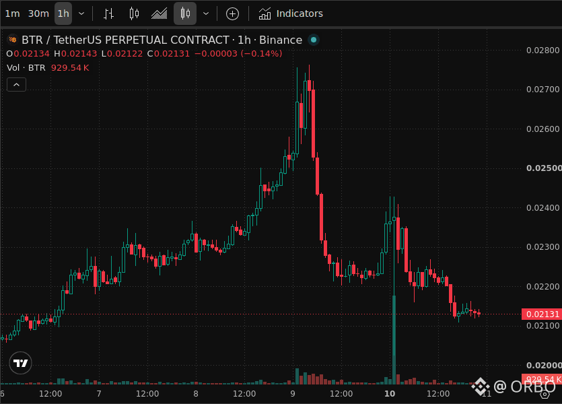
Task: Click the time axis label 9
Action: (293, 394)
